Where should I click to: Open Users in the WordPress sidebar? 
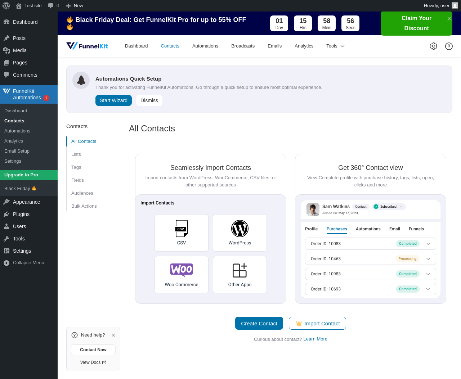click(x=29, y=226)
